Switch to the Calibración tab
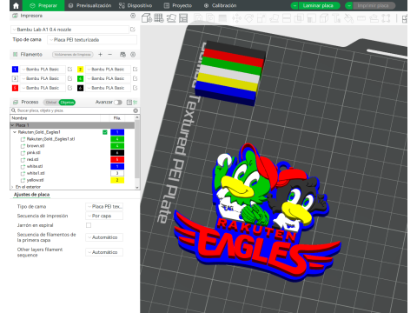 (220, 5)
